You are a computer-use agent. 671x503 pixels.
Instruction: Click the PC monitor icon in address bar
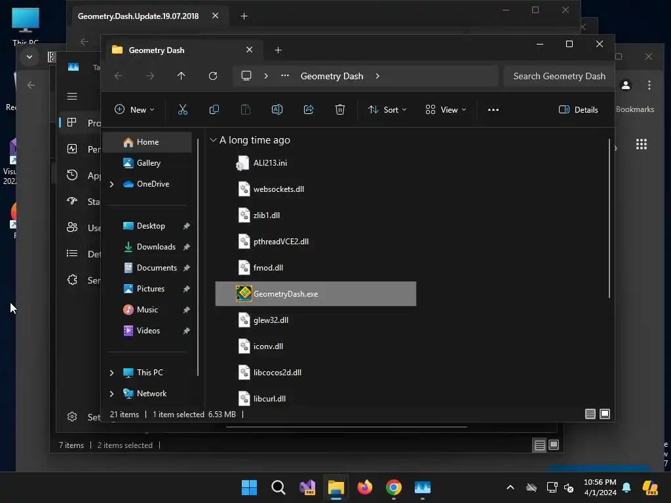coord(246,76)
